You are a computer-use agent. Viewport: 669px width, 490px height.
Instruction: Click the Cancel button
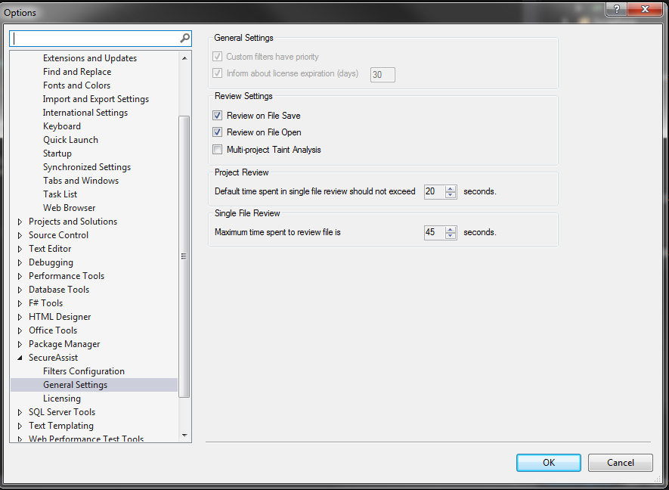click(621, 463)
